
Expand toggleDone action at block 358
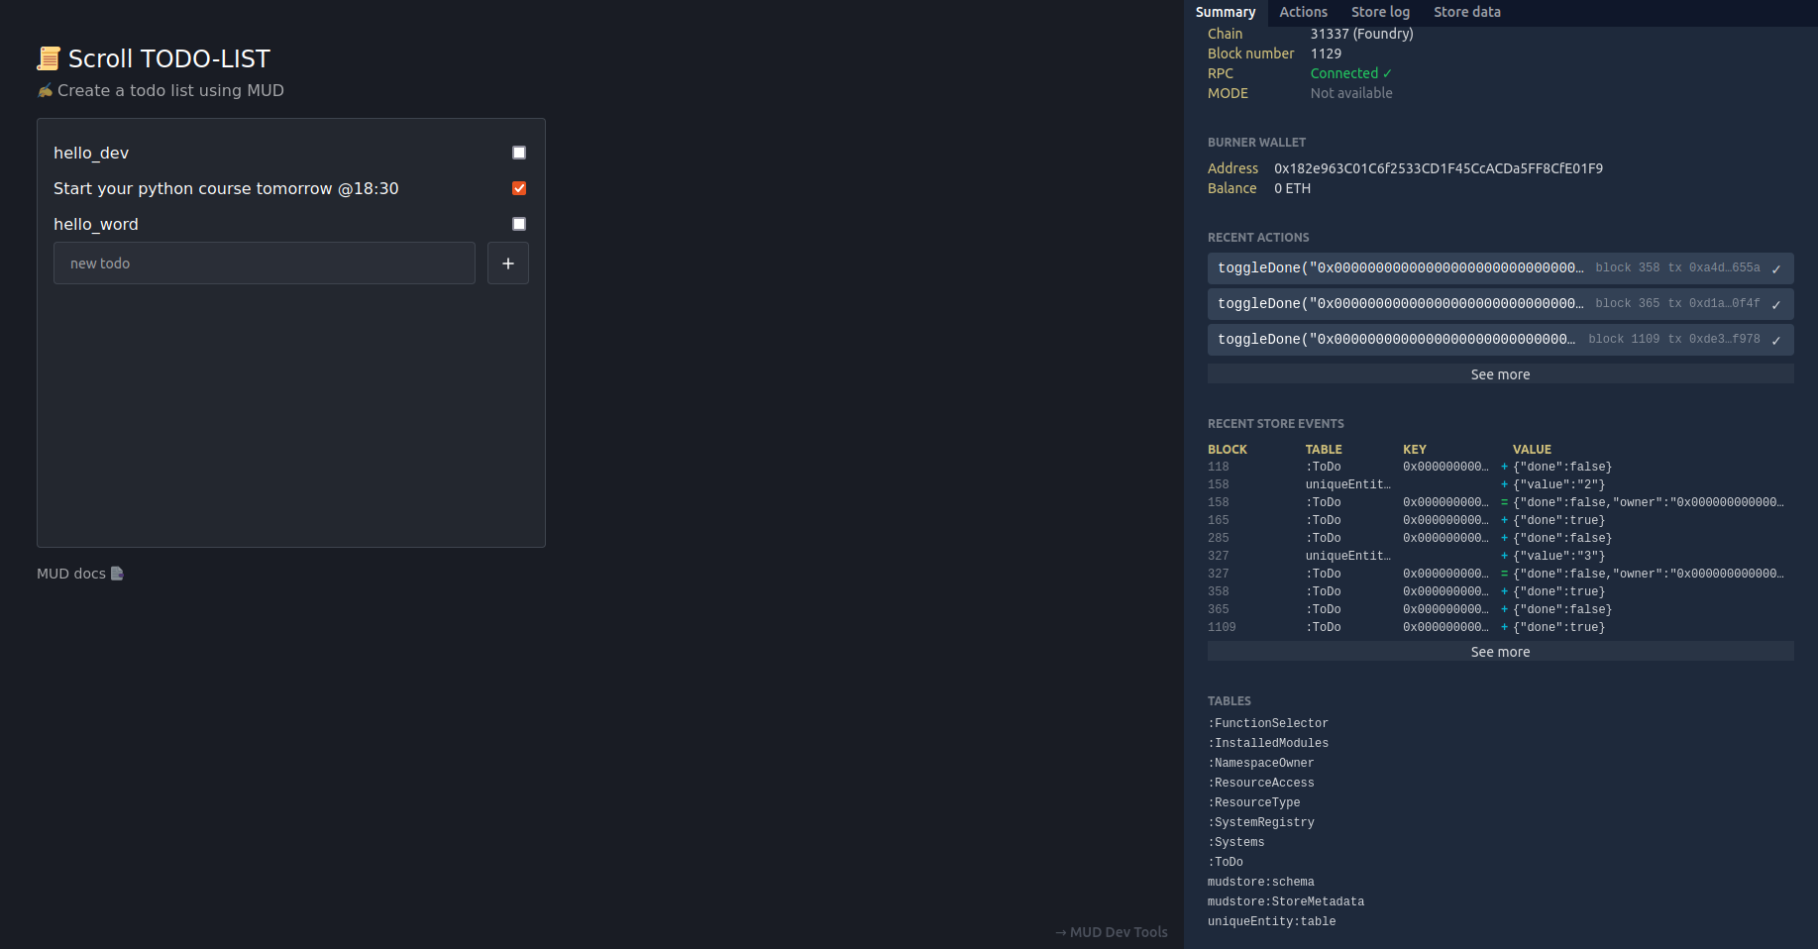(x=1501, y=268)
